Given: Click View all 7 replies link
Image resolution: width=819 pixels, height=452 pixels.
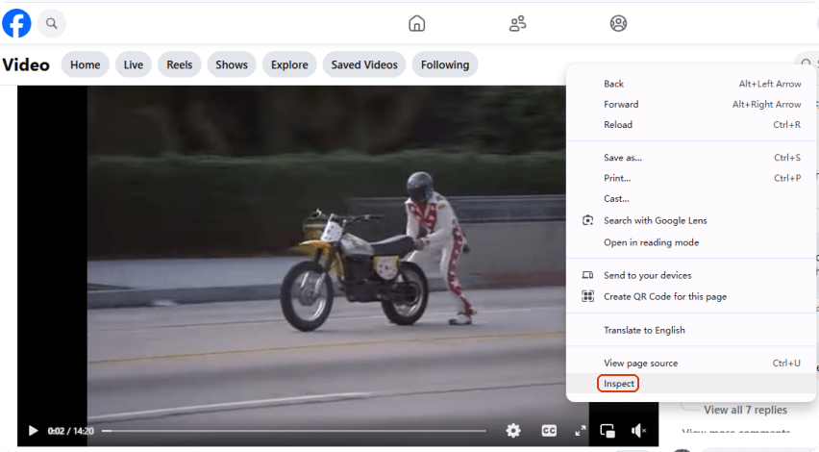Looking at the screenshot, I should coord(745,410).
